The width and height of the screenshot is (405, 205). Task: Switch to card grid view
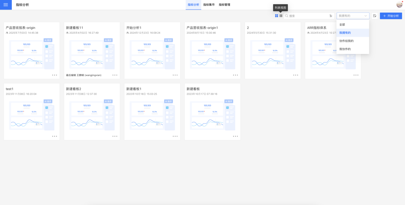pyautogui.click(x=276, y=16)
